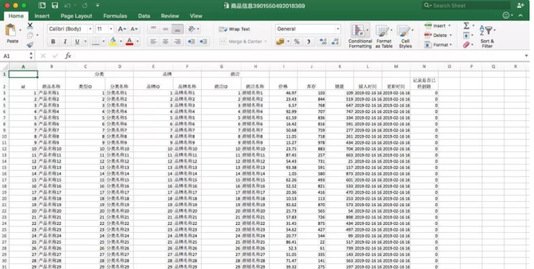The width and height of the screenshot is (534, 269).
Task: Click the Delete cells button
Action: 438,35
